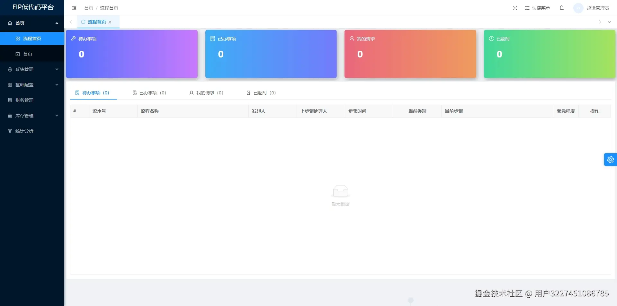Click the user avatar icon
Image resolution: width=617 pixels, height=306 pixels.
point(578,8)
